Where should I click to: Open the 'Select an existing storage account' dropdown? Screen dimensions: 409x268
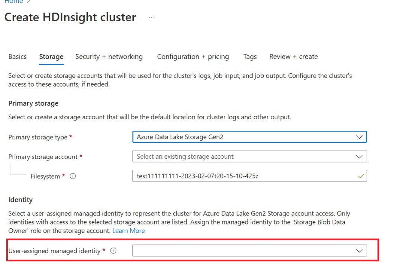(249, 156)
